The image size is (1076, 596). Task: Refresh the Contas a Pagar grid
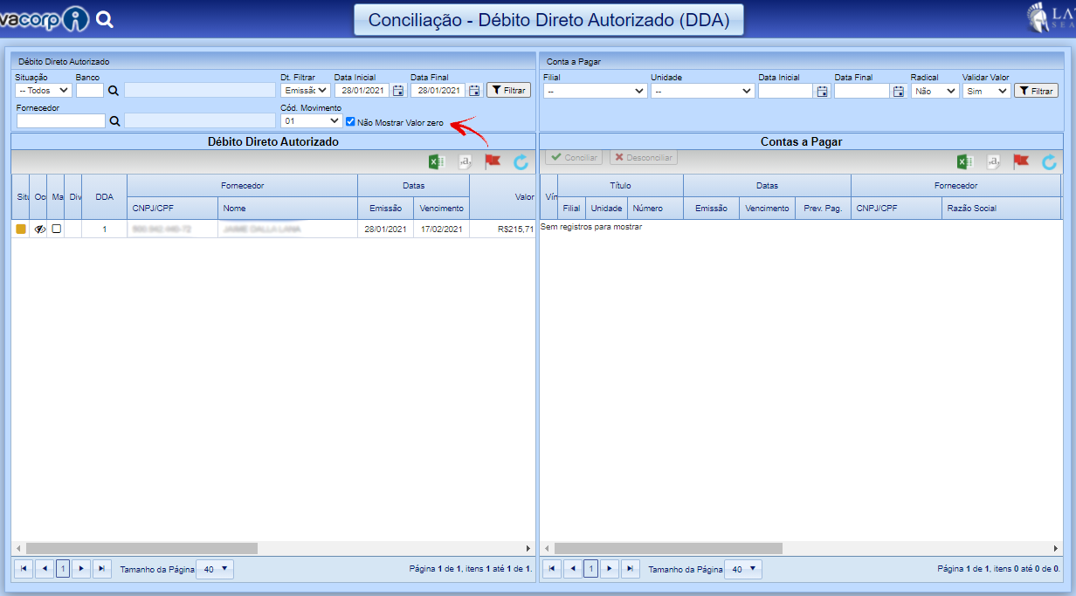pyautogui.click(x=1049, y=161)
